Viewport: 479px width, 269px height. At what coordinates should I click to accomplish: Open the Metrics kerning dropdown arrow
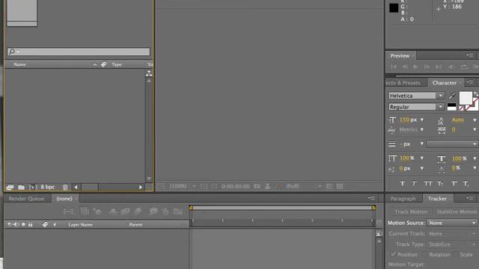click(x=422, y=129)
